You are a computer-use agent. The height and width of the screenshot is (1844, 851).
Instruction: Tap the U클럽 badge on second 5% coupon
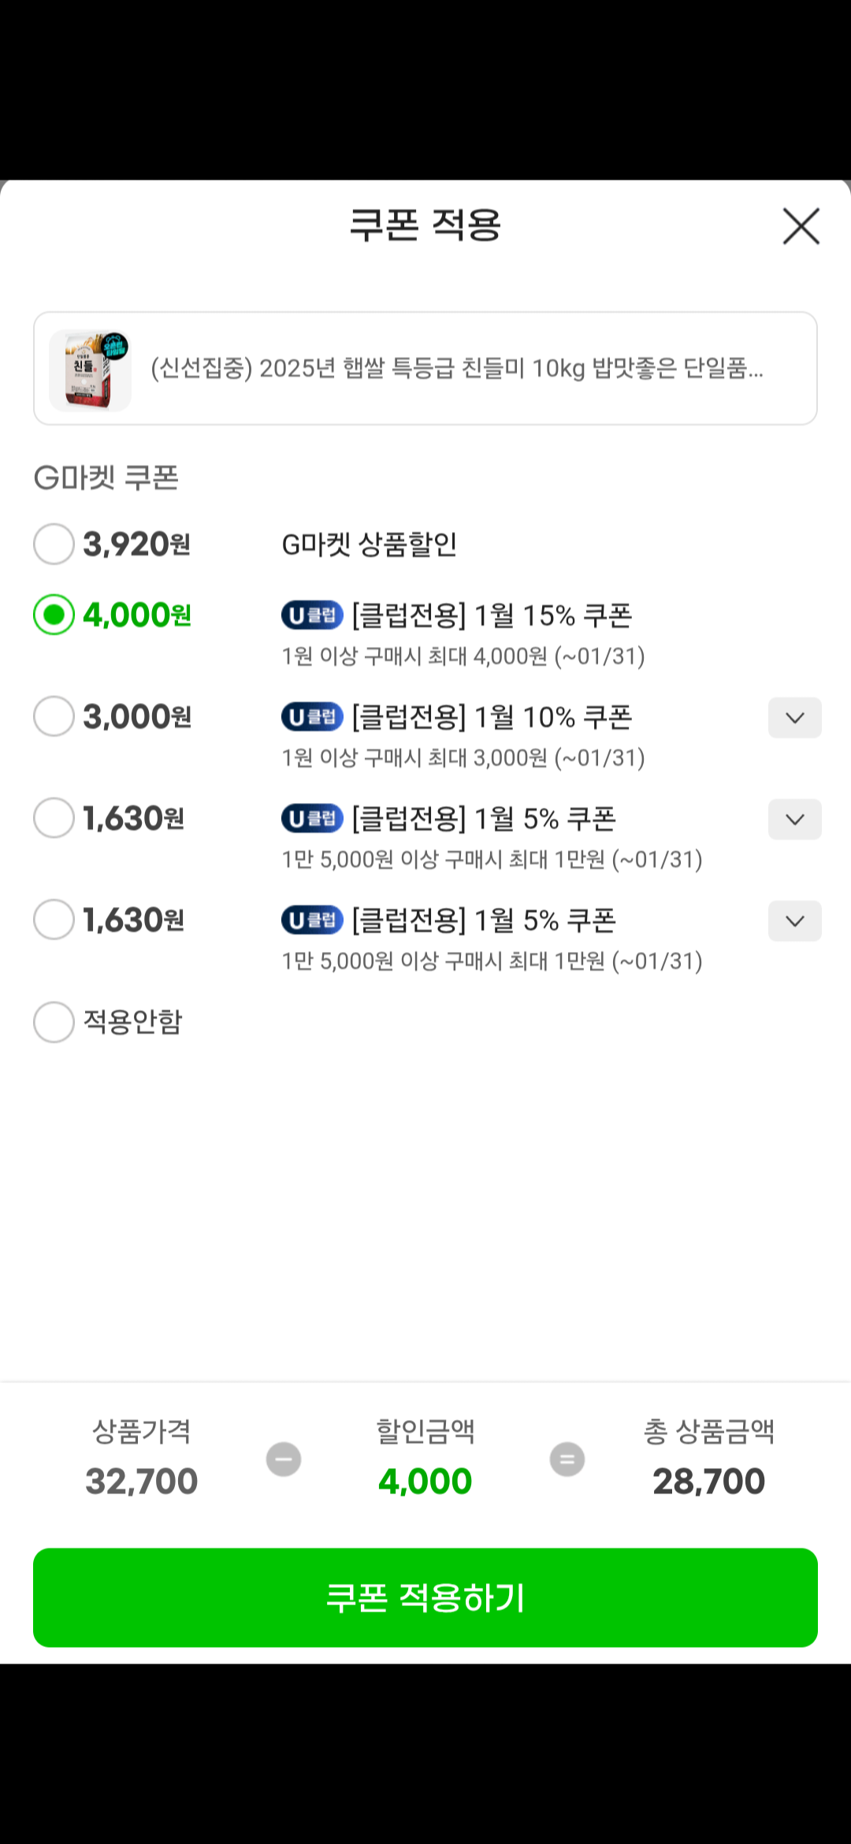pyautogui.click(x=312, y=920)
